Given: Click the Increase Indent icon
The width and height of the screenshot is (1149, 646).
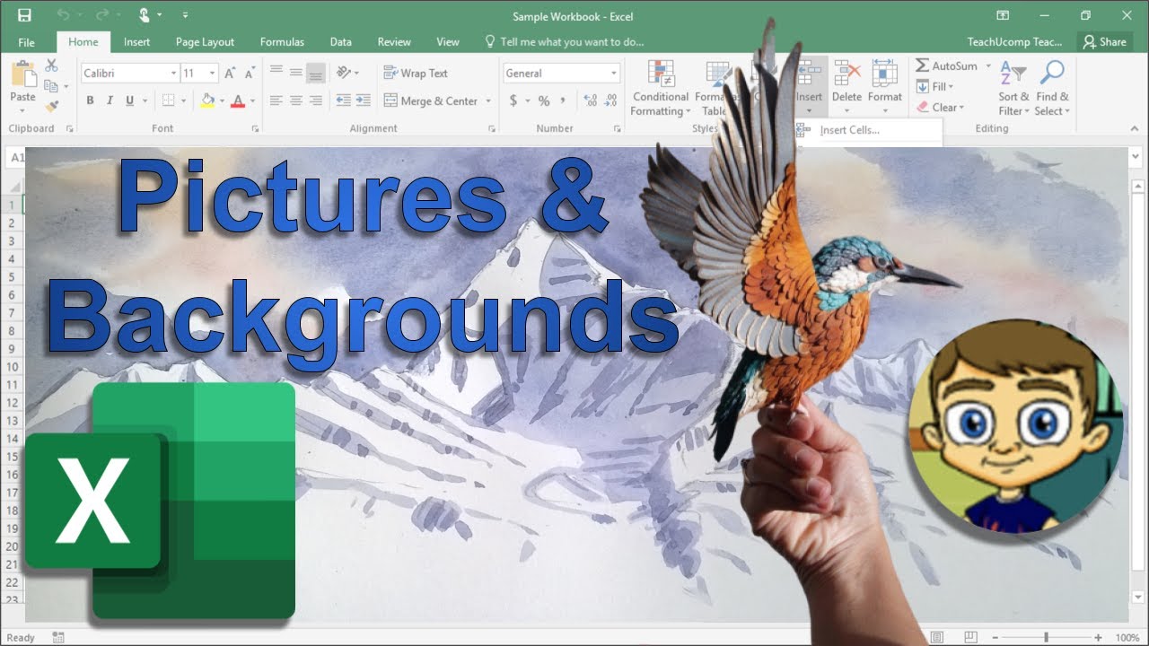Looking at the screenshot, I should point(363,100).
